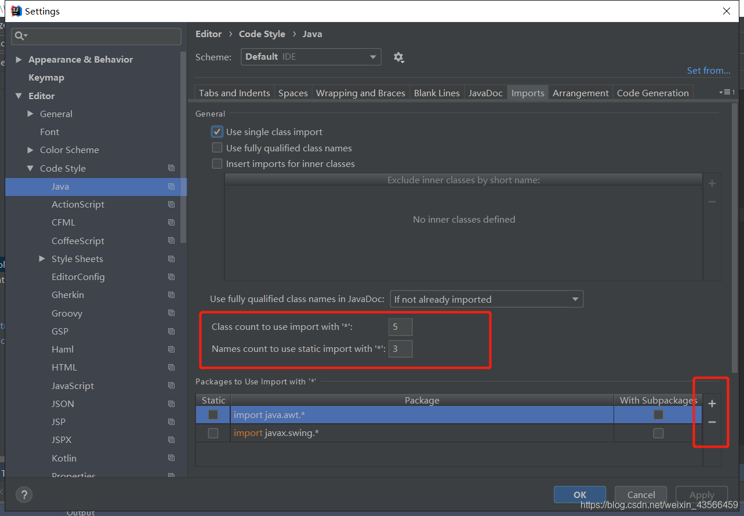Screen dimensions: 744x516
Task: Show hidden tabs via tab overflow icon
Action: coord(727,92)
